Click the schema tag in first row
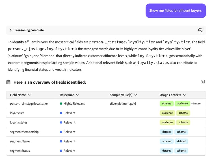Screen dimensions: 212x159 [x=166, y=104]
